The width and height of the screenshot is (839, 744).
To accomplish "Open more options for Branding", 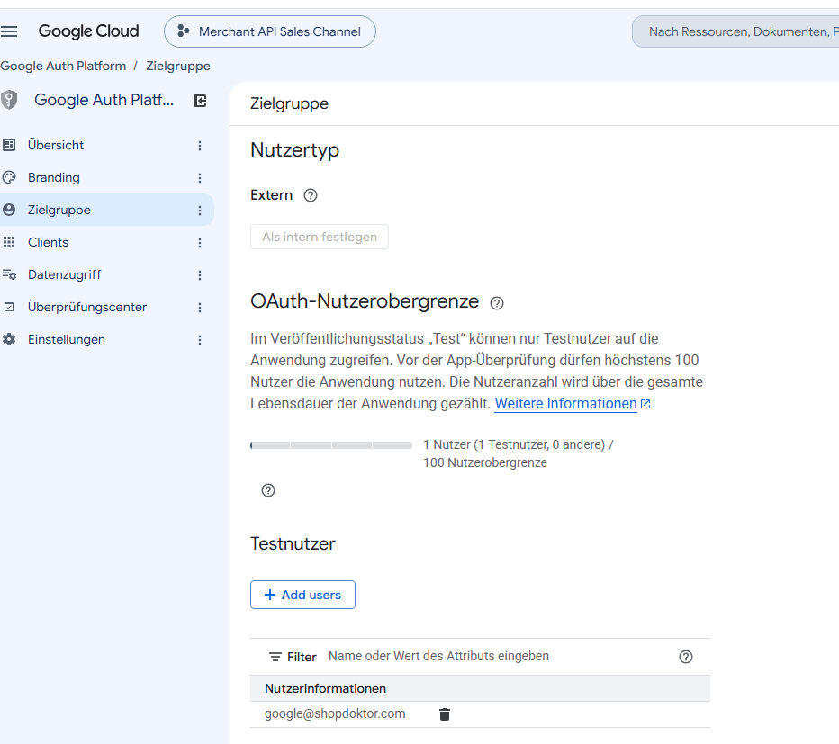I will click(x=200, y=178).
